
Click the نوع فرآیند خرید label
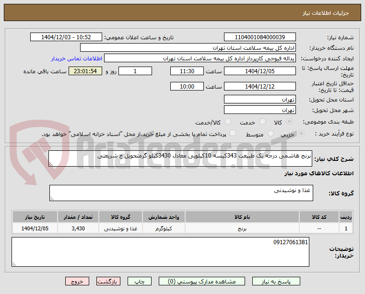[334, 134]
